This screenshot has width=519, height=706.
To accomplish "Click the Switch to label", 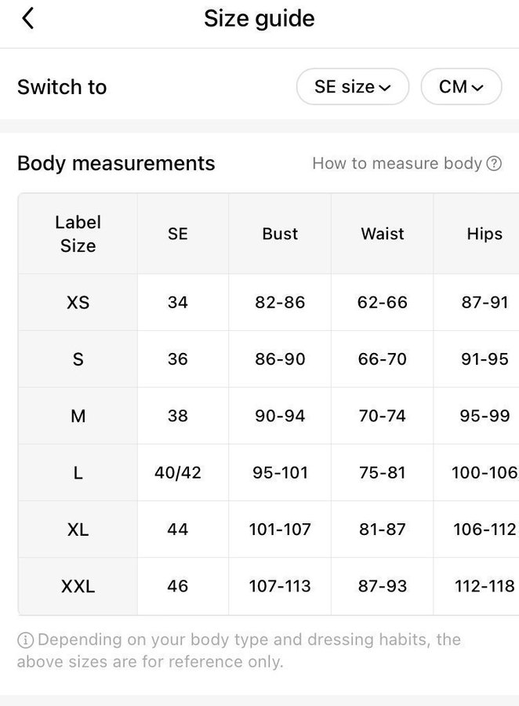I will (62, 87).
